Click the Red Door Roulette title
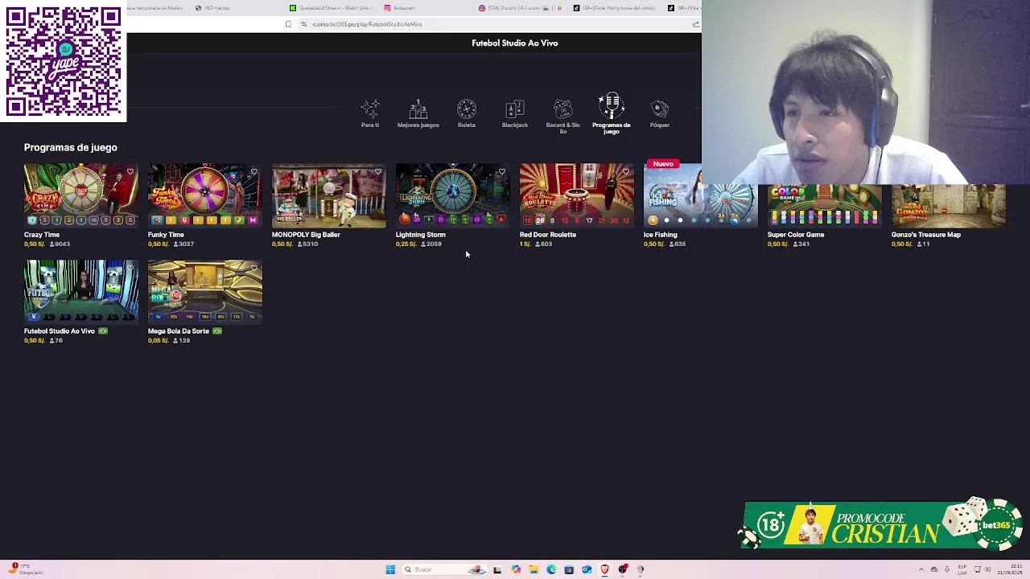The image size is (1030, 579). click(x=548, y=235)
